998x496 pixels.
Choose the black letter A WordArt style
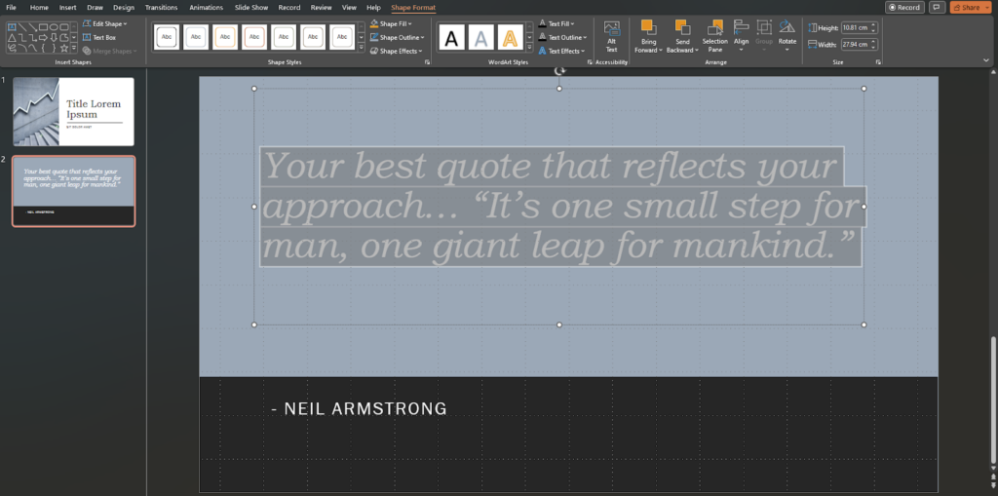click(451, 38)
